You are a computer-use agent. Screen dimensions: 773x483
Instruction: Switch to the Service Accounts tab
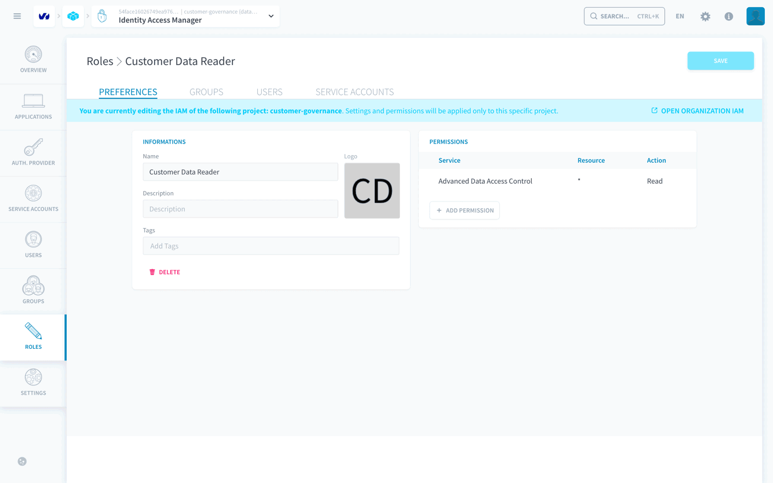tap(354, 92)
